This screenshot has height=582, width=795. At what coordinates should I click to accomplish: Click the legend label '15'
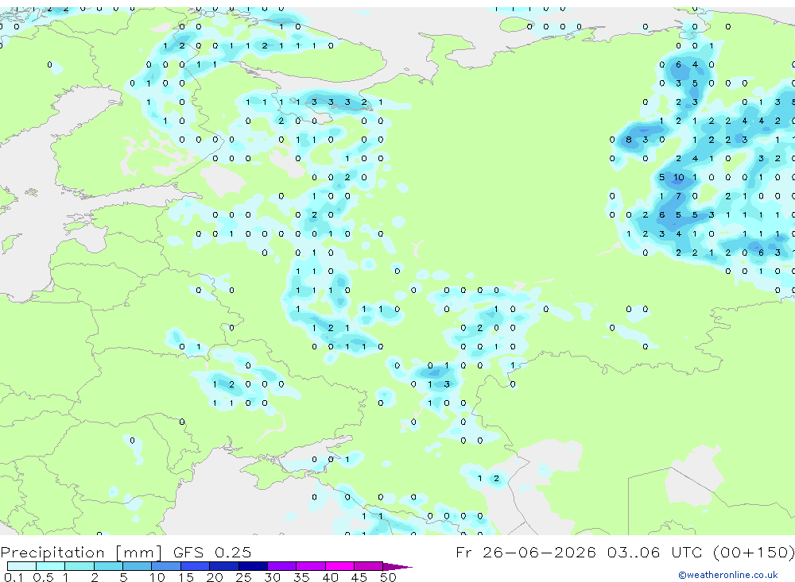click(185, 577)
